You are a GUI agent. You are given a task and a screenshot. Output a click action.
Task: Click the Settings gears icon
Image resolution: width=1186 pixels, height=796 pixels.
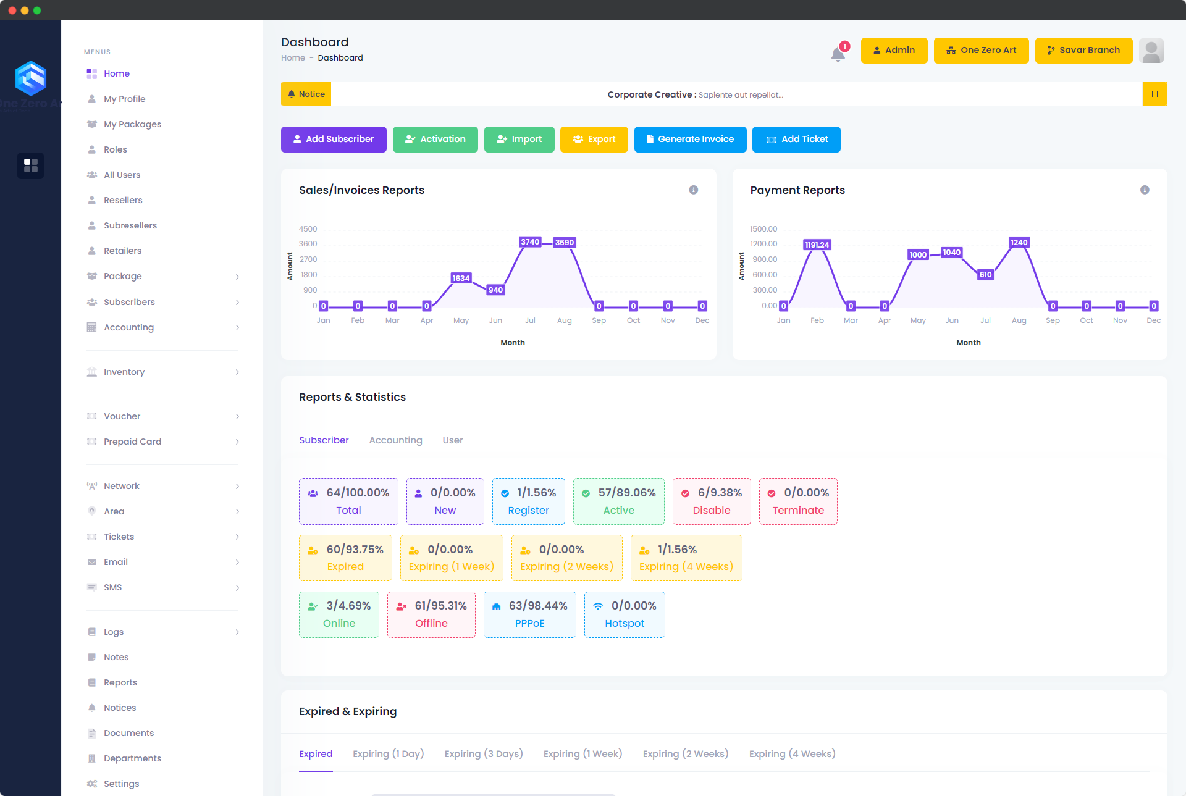tap(92, 784)
